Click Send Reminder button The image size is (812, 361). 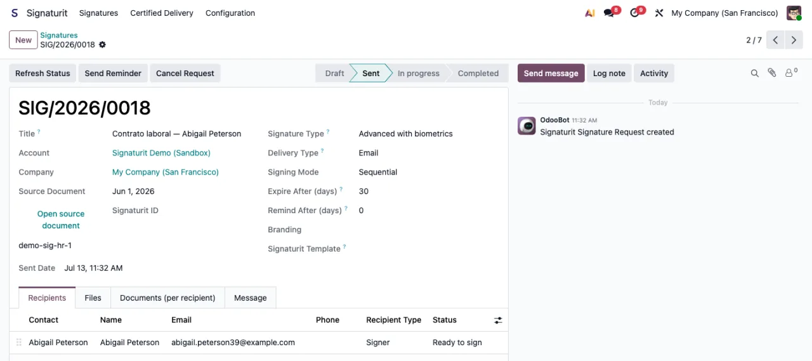(113, 74)
